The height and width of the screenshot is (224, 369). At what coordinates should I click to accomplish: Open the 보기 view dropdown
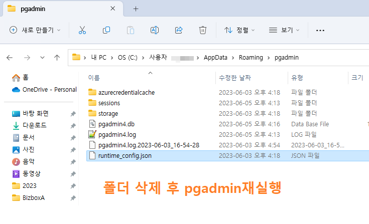[284, 30]
